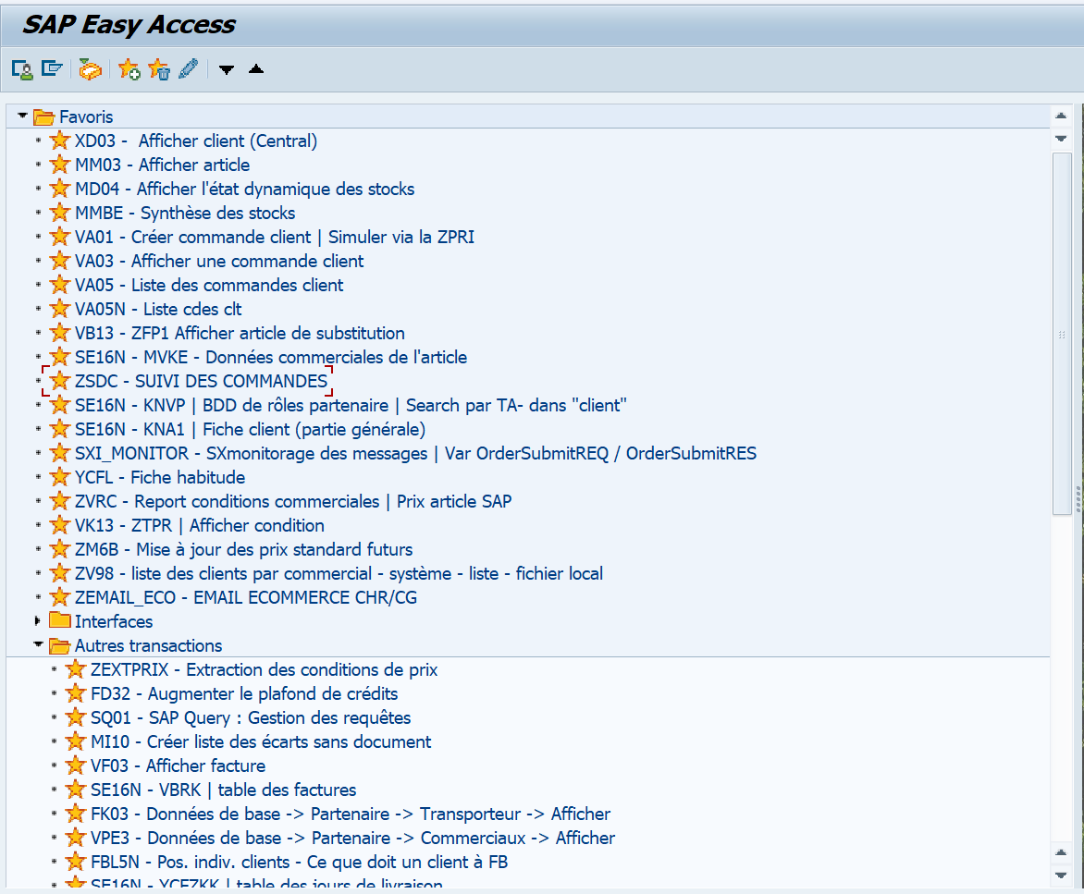Click the star icon beside MMBE
Screen dimensions: 1084x894
click(59, 213)
